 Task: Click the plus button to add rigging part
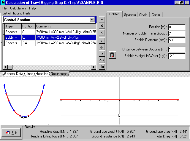(102, 20)
